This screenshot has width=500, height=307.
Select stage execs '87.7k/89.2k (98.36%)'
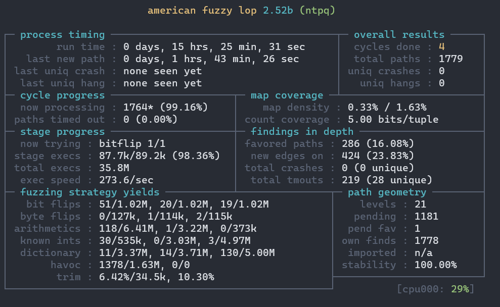point(159,156)
